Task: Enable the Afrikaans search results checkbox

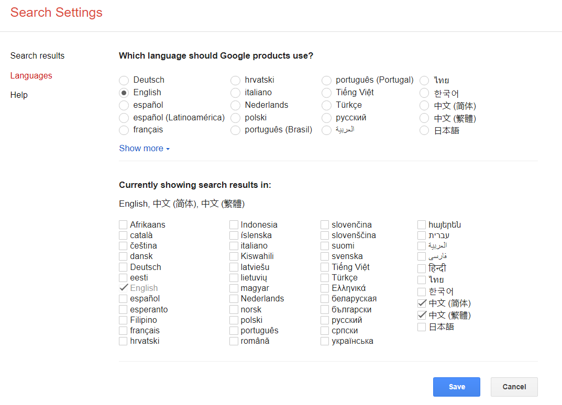Action: click(x=123, y=224)
